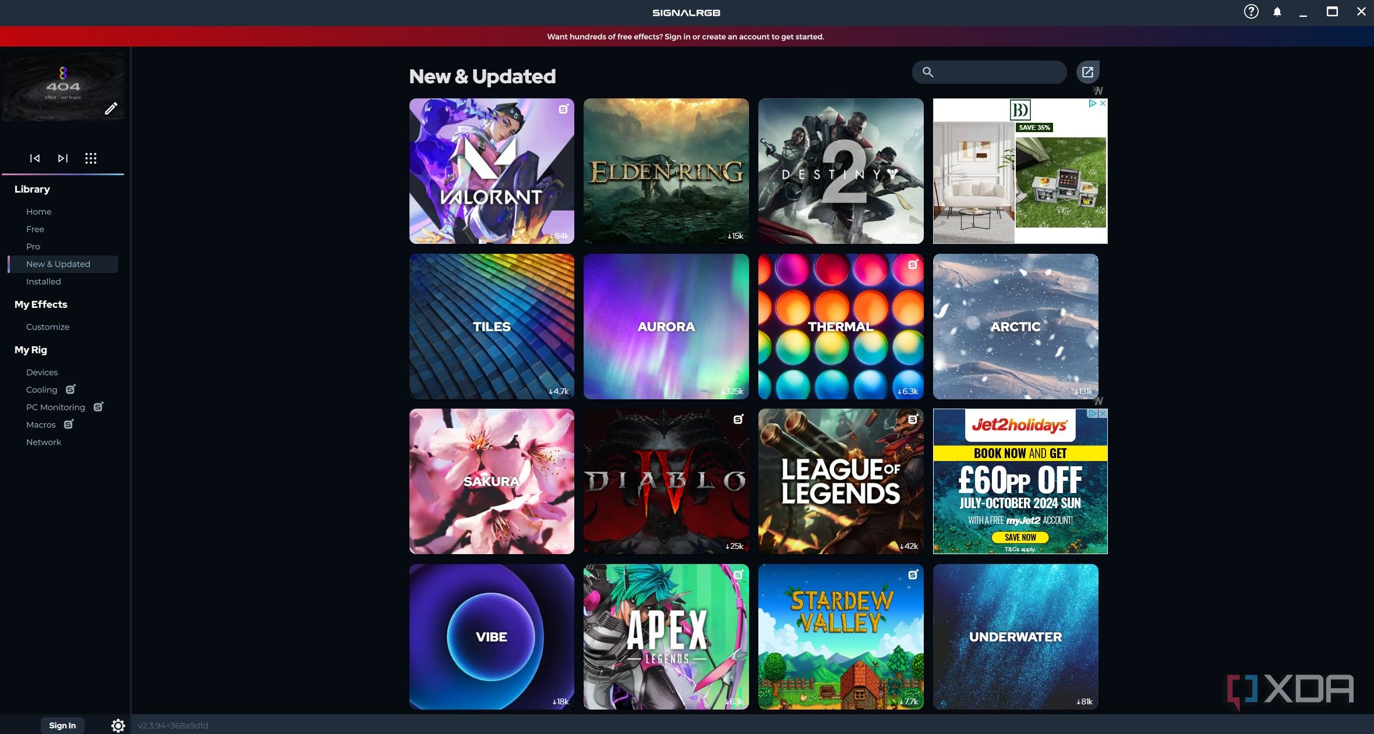Select the Free library category

pyautogui.click(x=35, y=229)
